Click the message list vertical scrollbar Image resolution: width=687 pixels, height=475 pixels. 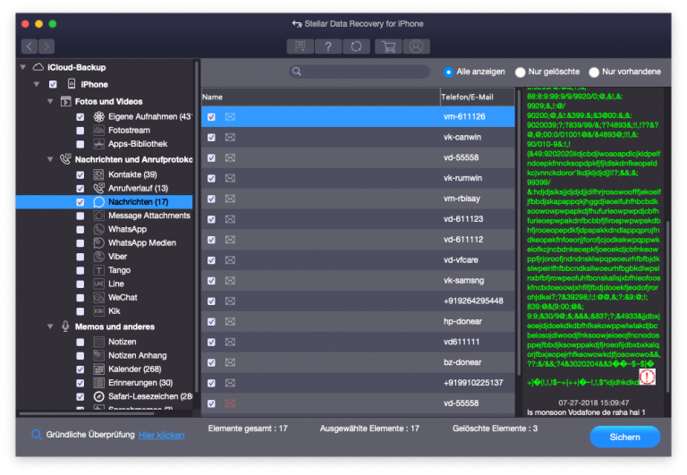point(519,233)
